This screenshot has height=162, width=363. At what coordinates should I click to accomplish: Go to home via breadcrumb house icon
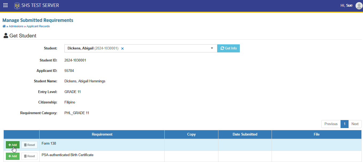4,26
